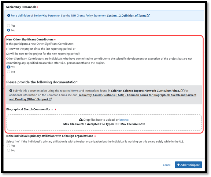Open the Section 1.2 Definition of Terms link
211x177 pixels.
pos(126,16)
